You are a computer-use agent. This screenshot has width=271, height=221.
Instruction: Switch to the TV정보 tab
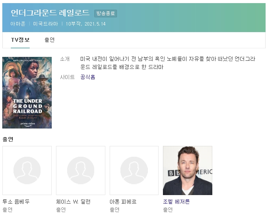coord(20,40)
